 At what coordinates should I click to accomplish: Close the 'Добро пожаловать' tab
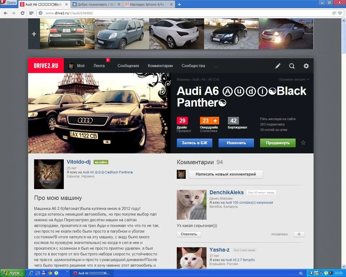tap(119, 4)
